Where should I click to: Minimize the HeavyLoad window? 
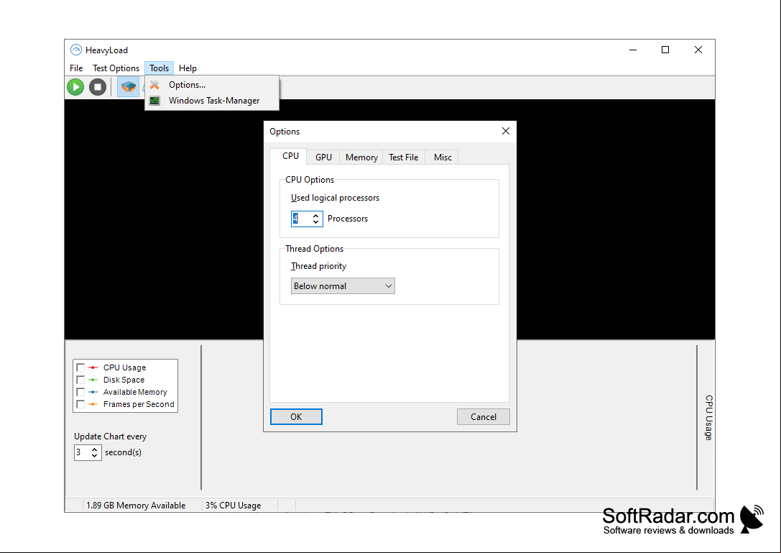633,50
